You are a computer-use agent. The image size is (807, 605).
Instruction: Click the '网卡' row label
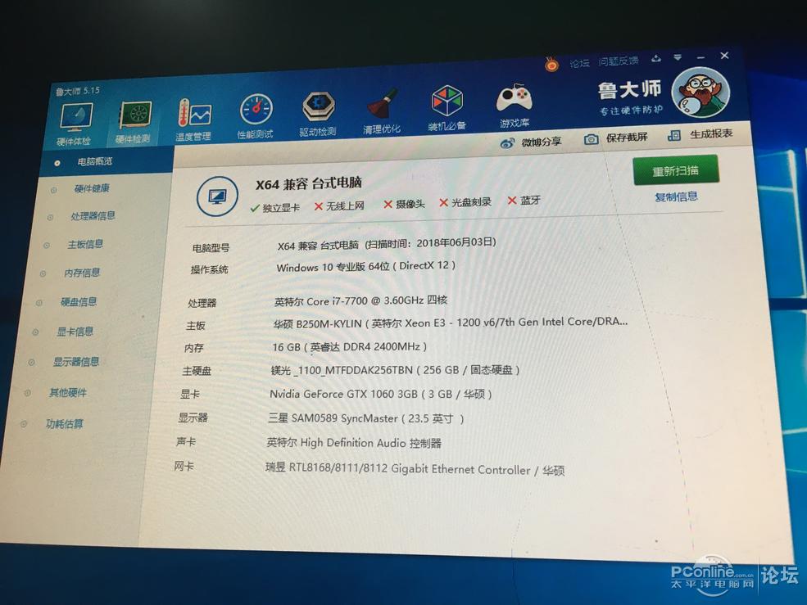click(184, 466)
